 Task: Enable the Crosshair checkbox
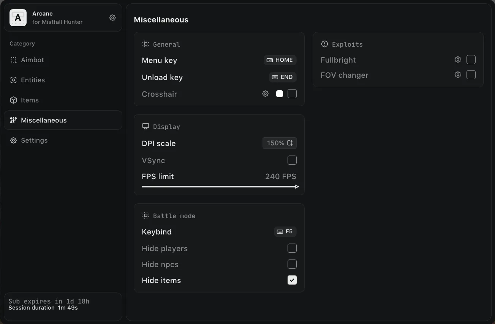292,94
